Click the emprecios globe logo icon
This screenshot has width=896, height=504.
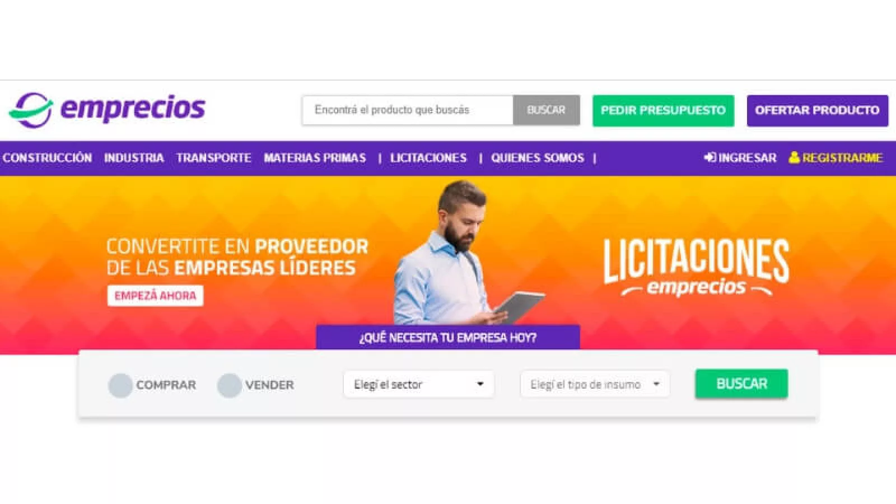[31, 110]
